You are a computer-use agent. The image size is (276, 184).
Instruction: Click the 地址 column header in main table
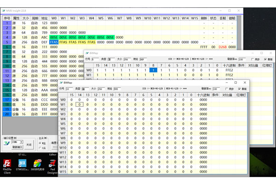pos(44,18)
